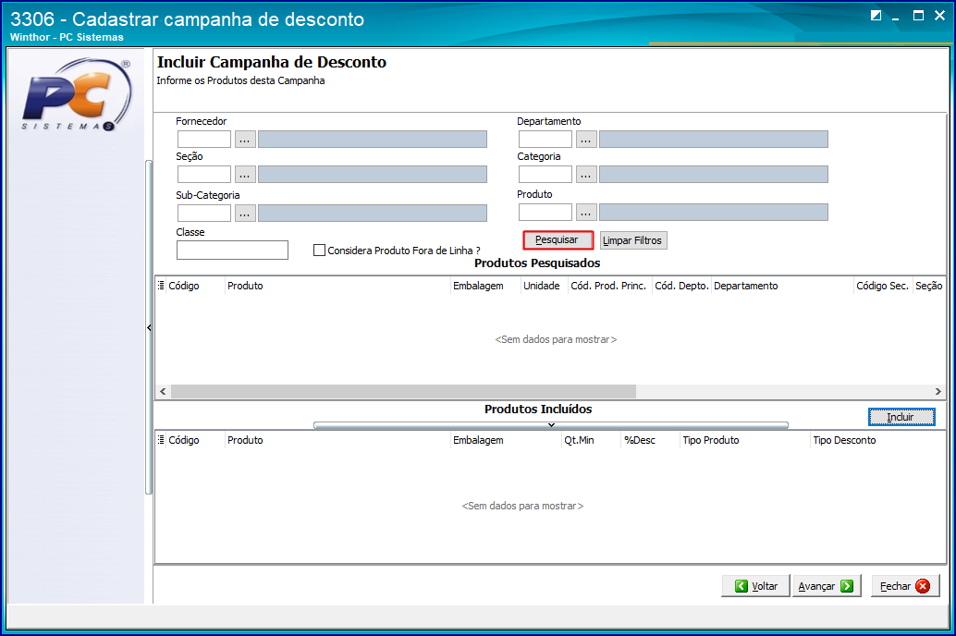Collapse panel via splitter chevron under Produtos Incluídos

[551, 425]
